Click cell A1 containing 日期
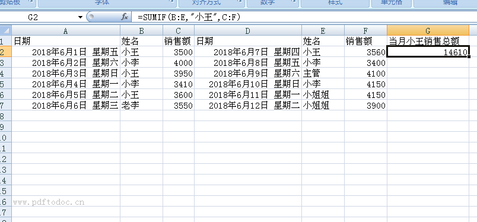Image resolution: width=477 pixels, height=222 pixels. 66,41
